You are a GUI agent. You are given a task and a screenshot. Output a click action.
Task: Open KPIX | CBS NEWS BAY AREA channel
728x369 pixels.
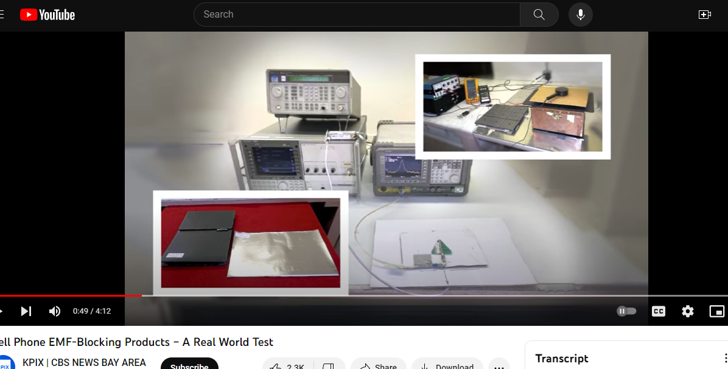tap(84, 362)
